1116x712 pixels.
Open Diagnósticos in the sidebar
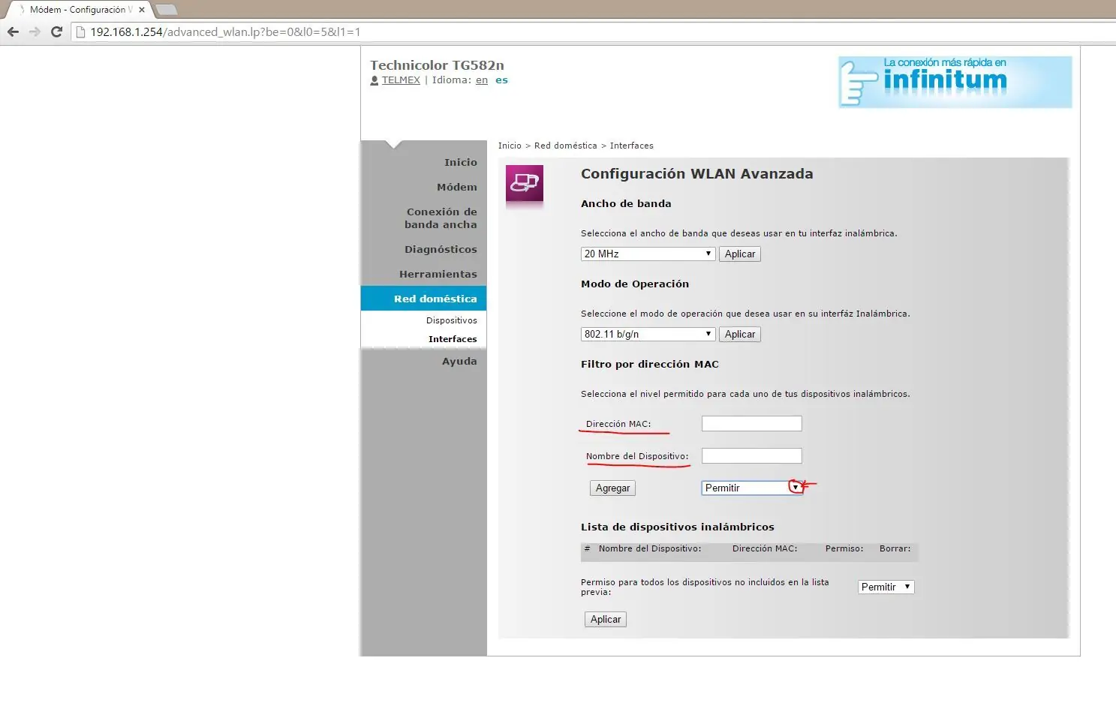(x=441, y=249)
